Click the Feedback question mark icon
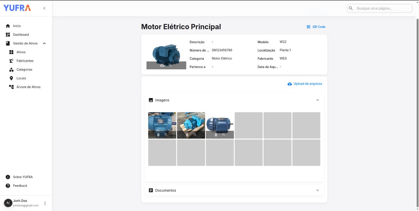419x211 pixels. [x=8, y=186]
